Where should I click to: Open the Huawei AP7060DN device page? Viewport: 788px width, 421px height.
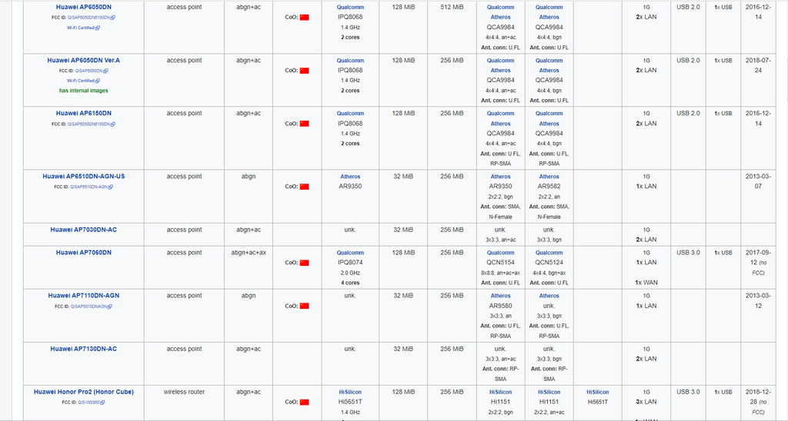(84, 253)
